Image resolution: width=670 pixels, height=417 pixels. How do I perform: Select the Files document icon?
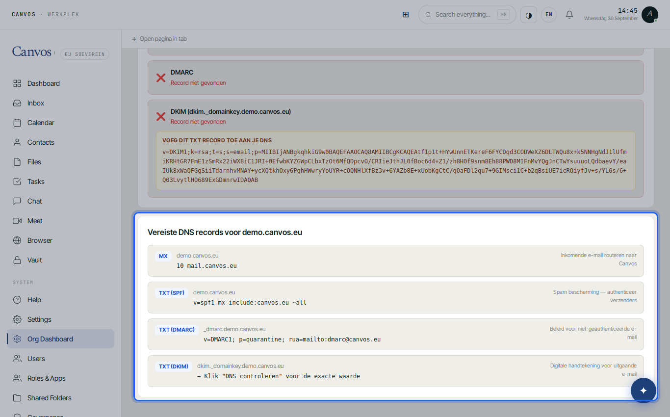(x=17, y=162)
